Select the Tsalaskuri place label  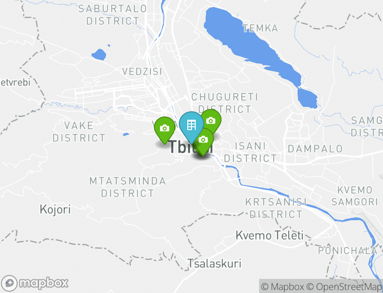pyautogui.click(x=214, y=263)
